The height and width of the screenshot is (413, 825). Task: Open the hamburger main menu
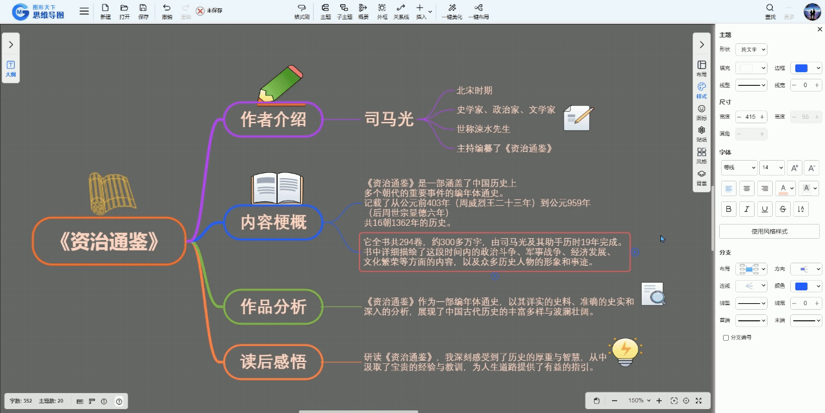(x=84, y=12)
